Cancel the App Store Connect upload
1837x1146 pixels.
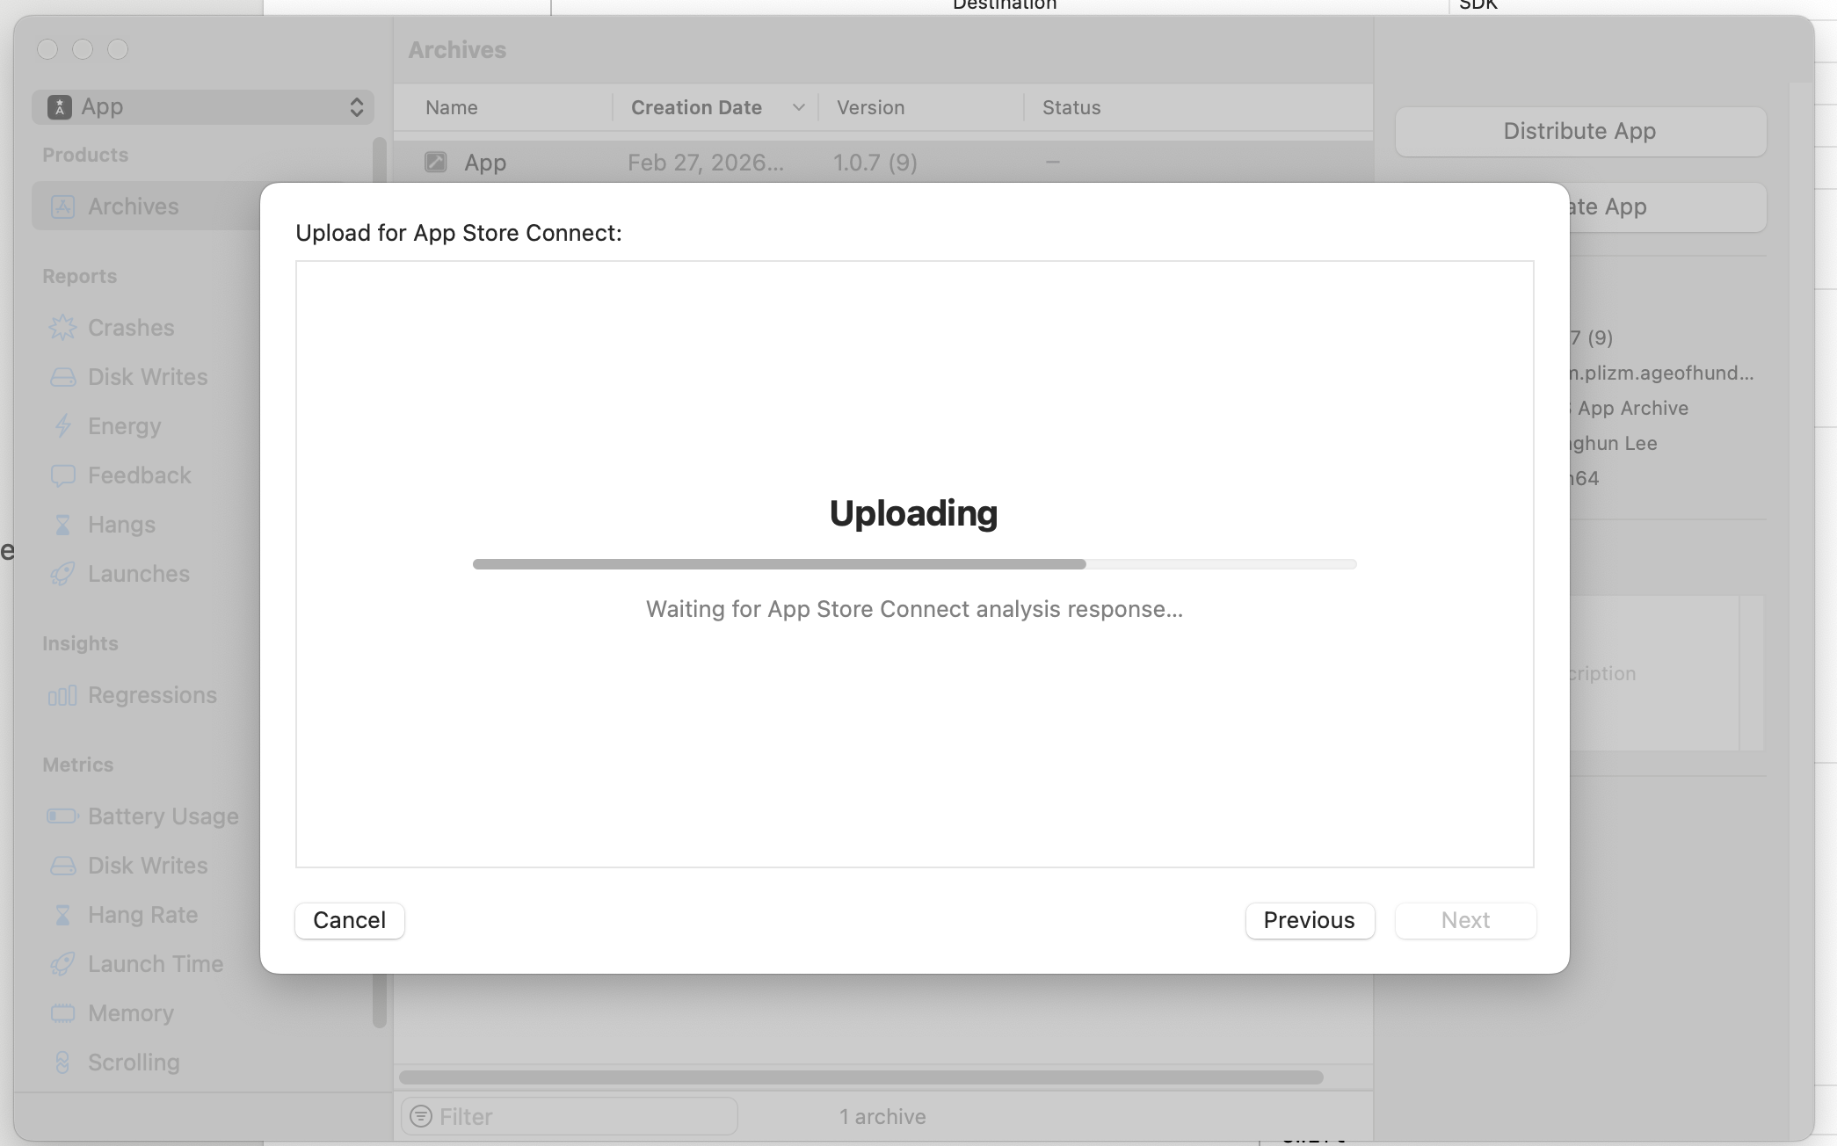pos(349,920)
